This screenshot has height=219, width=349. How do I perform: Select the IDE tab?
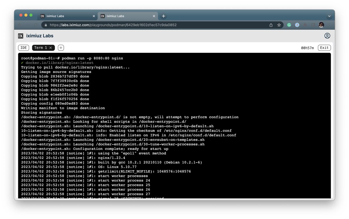pos(23,48)
